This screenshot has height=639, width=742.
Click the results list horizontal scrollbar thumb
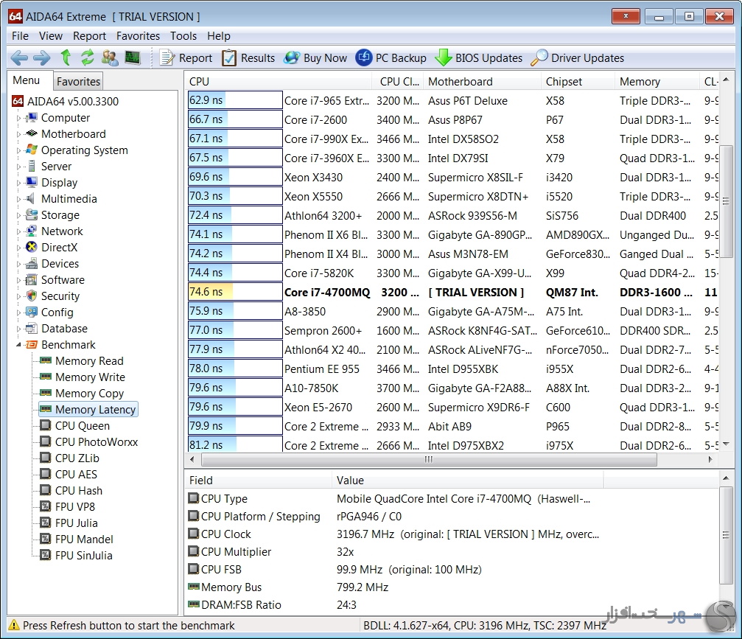pyautogui.click(x=429, y=459)
